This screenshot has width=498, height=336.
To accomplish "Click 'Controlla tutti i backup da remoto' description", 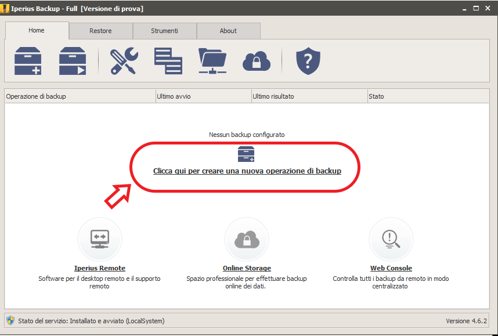I will 391,283.
